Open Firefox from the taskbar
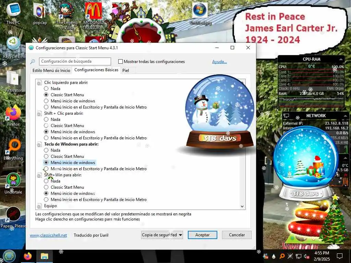This screenshot has height=263, width=351. click(x=28, y=256)
